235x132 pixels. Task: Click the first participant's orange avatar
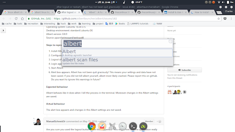click(x=170, y=92)
